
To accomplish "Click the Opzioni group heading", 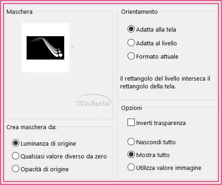I will 131,108.
